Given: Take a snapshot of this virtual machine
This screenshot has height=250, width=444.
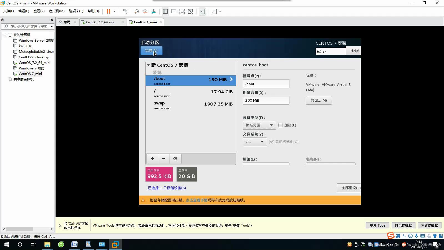Looking at the screenshot, I should (x=137, y=11).
